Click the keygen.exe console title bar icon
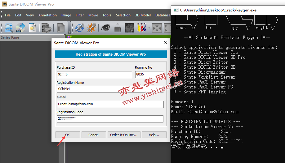285x163 pixels. 176,10
